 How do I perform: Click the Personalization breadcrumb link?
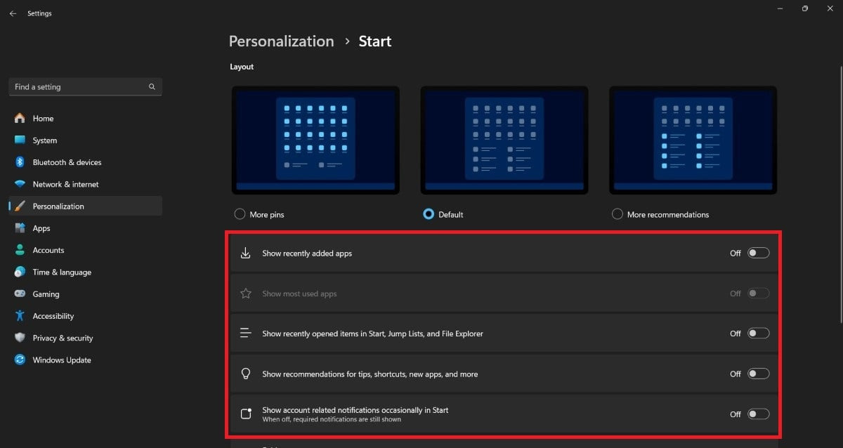click(281, 41)
